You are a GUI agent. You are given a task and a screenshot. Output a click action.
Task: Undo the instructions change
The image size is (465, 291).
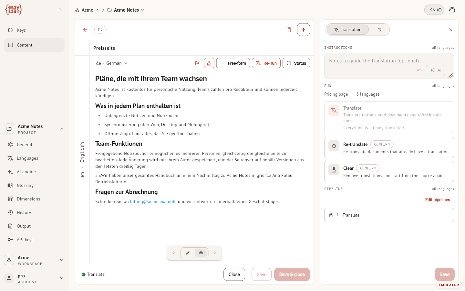pyautogui.click(x=419, y=70)
